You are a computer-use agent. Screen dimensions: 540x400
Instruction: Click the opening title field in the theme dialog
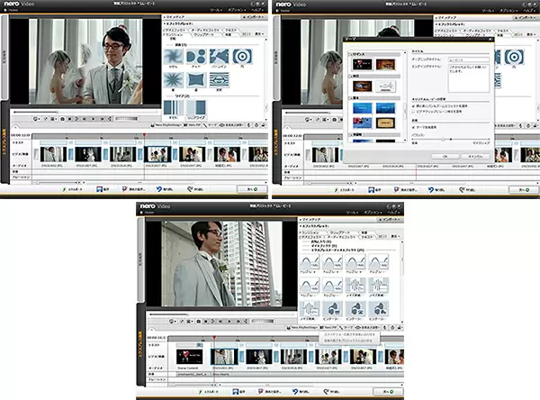click(x=468, y=59)
